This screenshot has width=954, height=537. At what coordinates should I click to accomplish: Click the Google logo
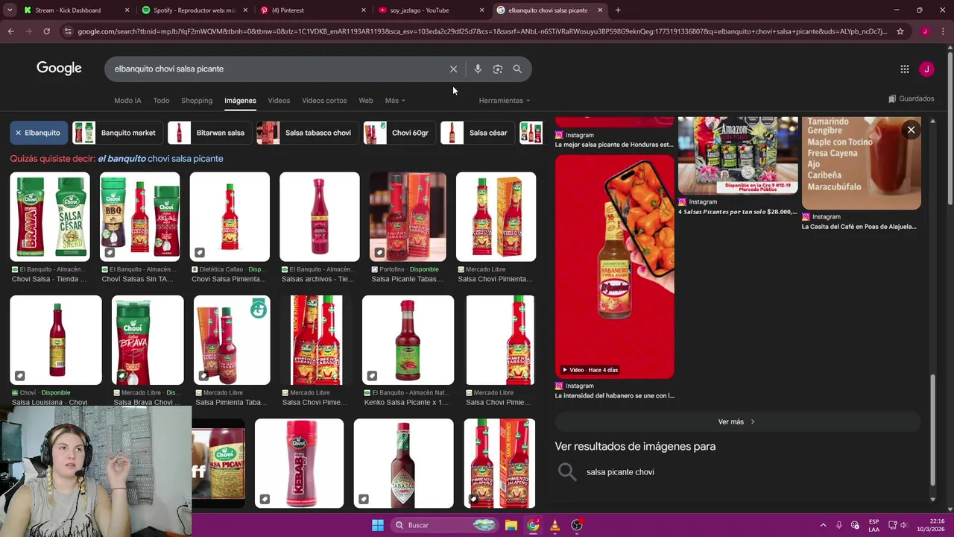click(x=59, y=69)
